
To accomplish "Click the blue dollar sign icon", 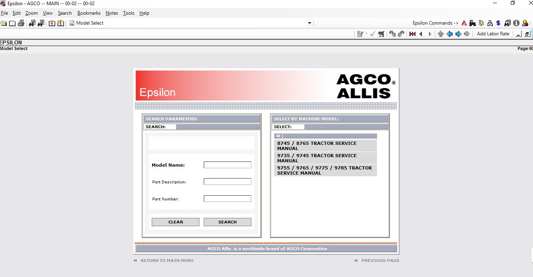I will click(498, 23).
